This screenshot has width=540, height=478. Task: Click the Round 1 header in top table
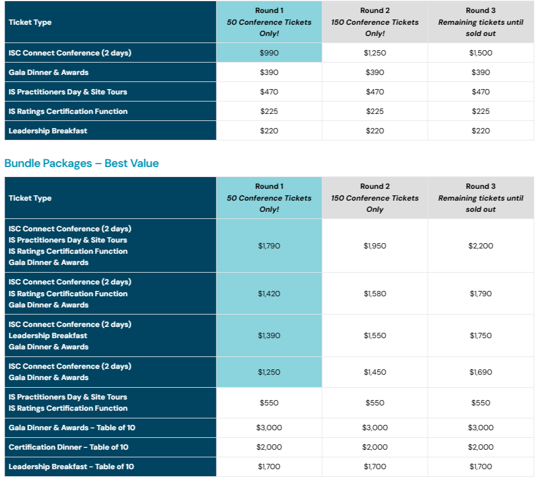[x=269, y=11]
